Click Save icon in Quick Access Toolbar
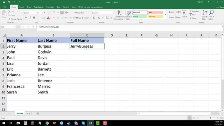This screenshot has width=224, height=126. (4, 2)
